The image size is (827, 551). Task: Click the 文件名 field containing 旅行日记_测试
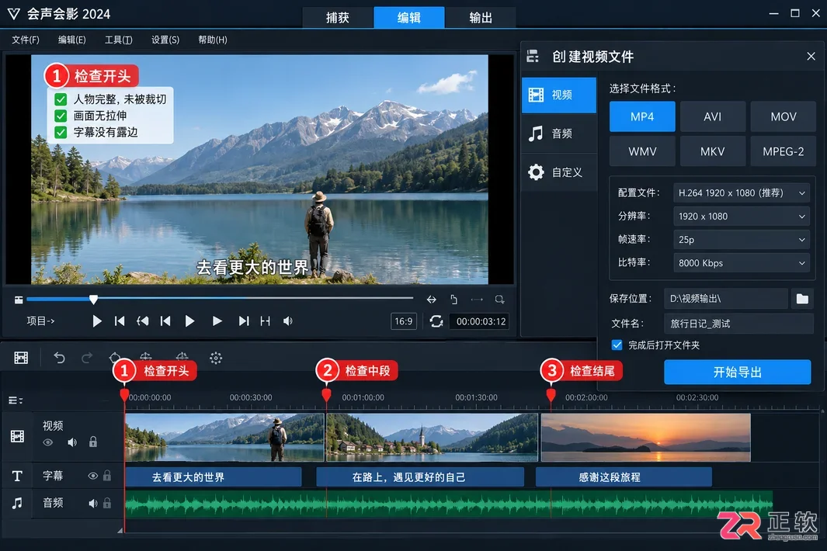[x=738, y=324]
